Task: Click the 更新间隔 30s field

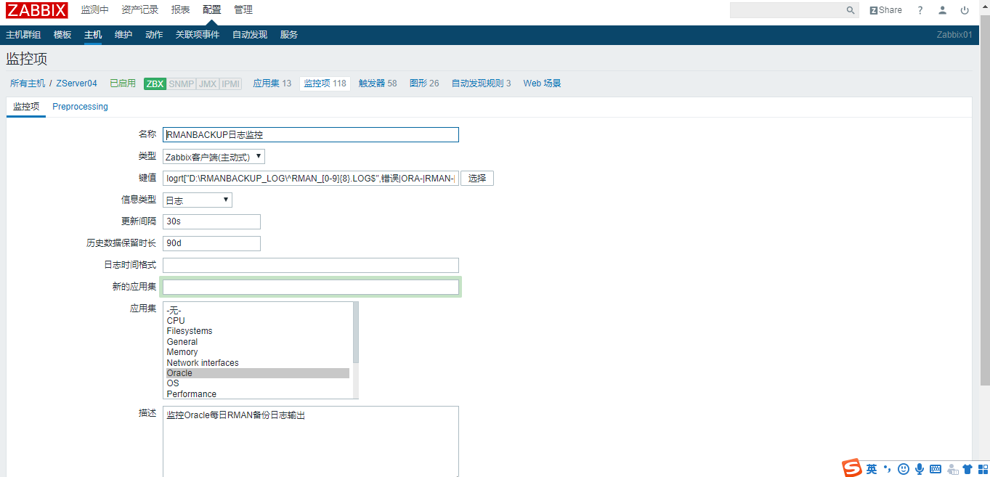Action: (211, 221)
